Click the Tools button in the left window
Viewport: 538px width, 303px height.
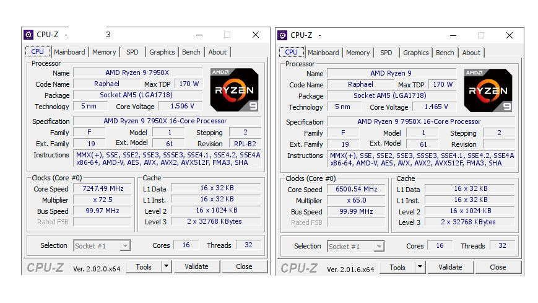[144, 266]
